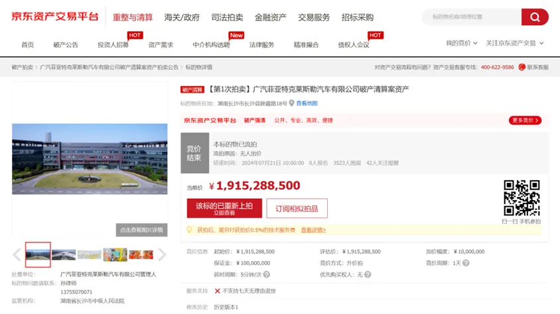Open the 资产需求 menu item

pos(161,45)
